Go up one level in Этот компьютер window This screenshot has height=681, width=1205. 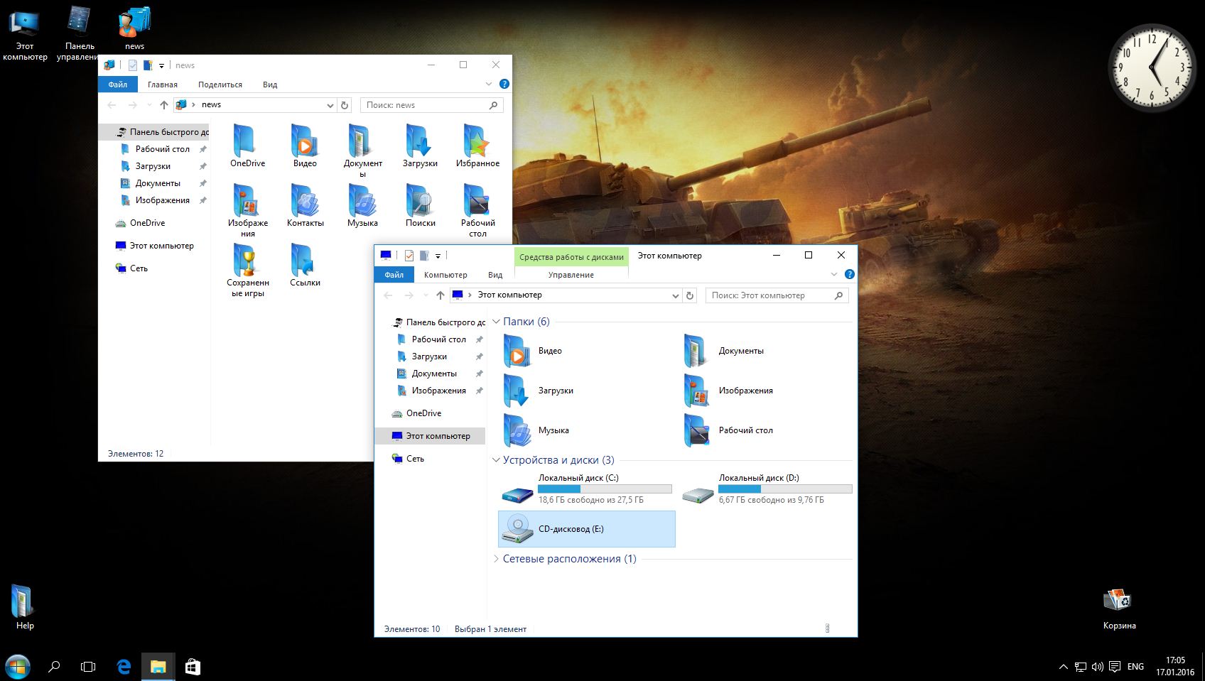click(441, 295)
